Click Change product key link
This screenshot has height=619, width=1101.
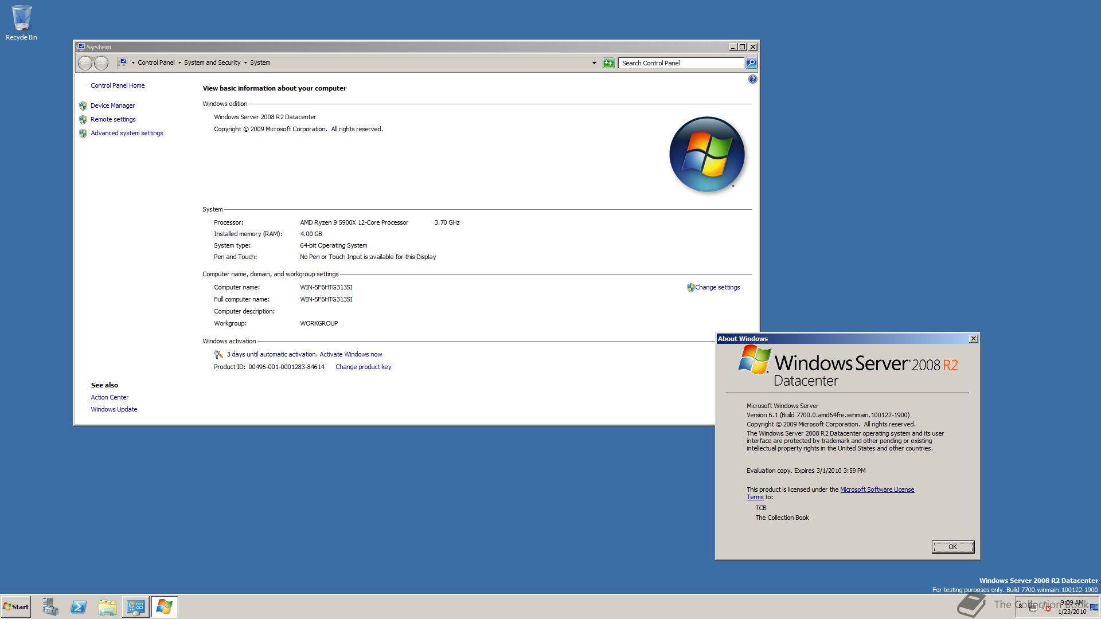[x=363, y=367]
